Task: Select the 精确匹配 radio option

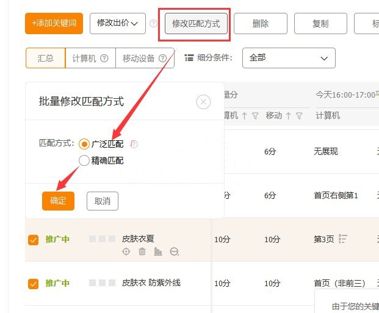Action: (84, 160)
